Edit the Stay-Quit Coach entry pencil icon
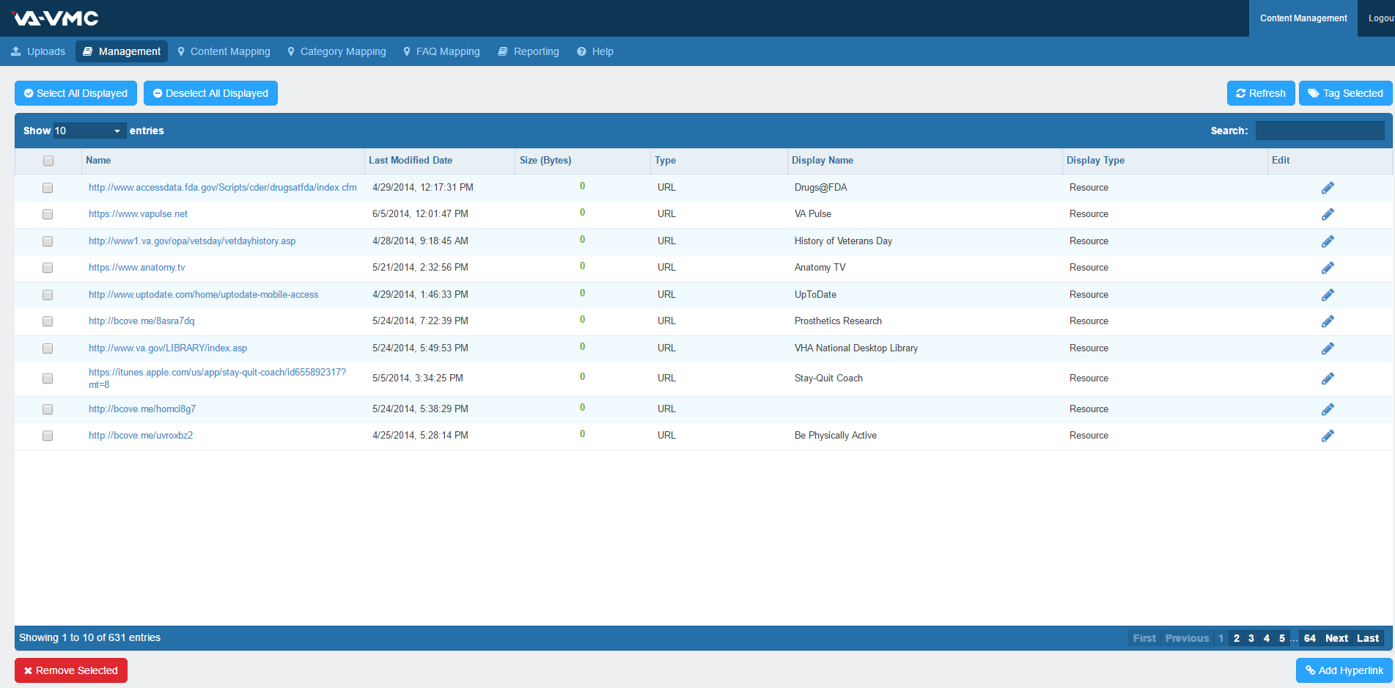1395x688 pixels. click(1327, 378)
